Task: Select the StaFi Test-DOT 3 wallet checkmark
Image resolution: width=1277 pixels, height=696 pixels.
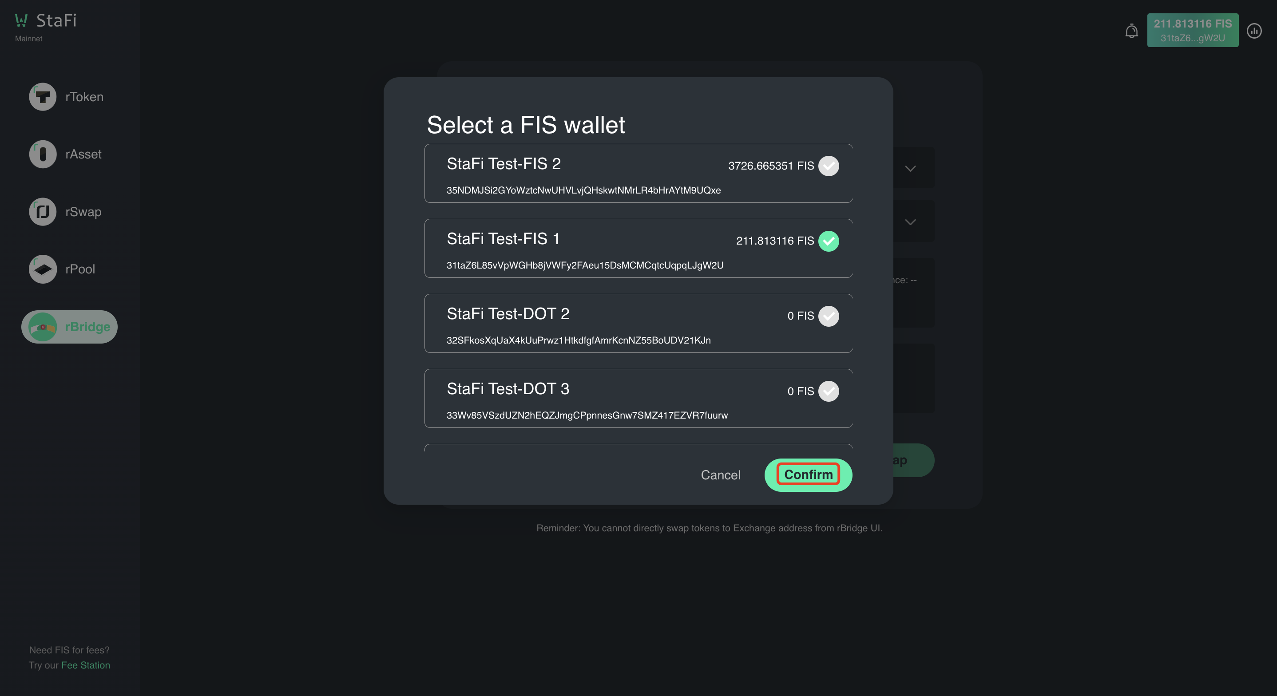Action: pos(829,391)
